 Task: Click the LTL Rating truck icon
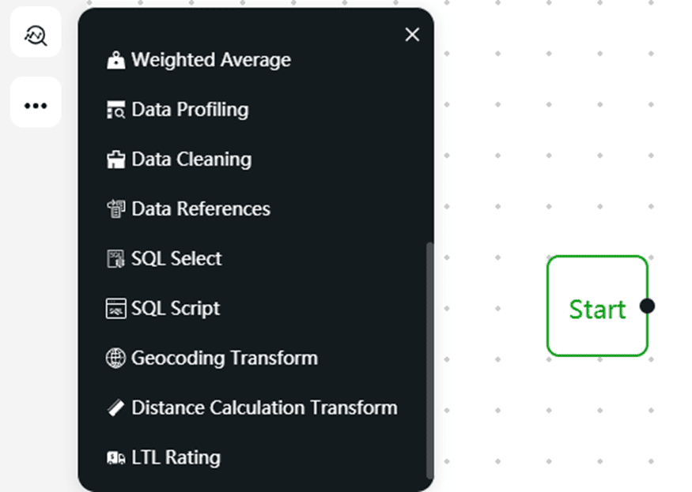point(115,458)
